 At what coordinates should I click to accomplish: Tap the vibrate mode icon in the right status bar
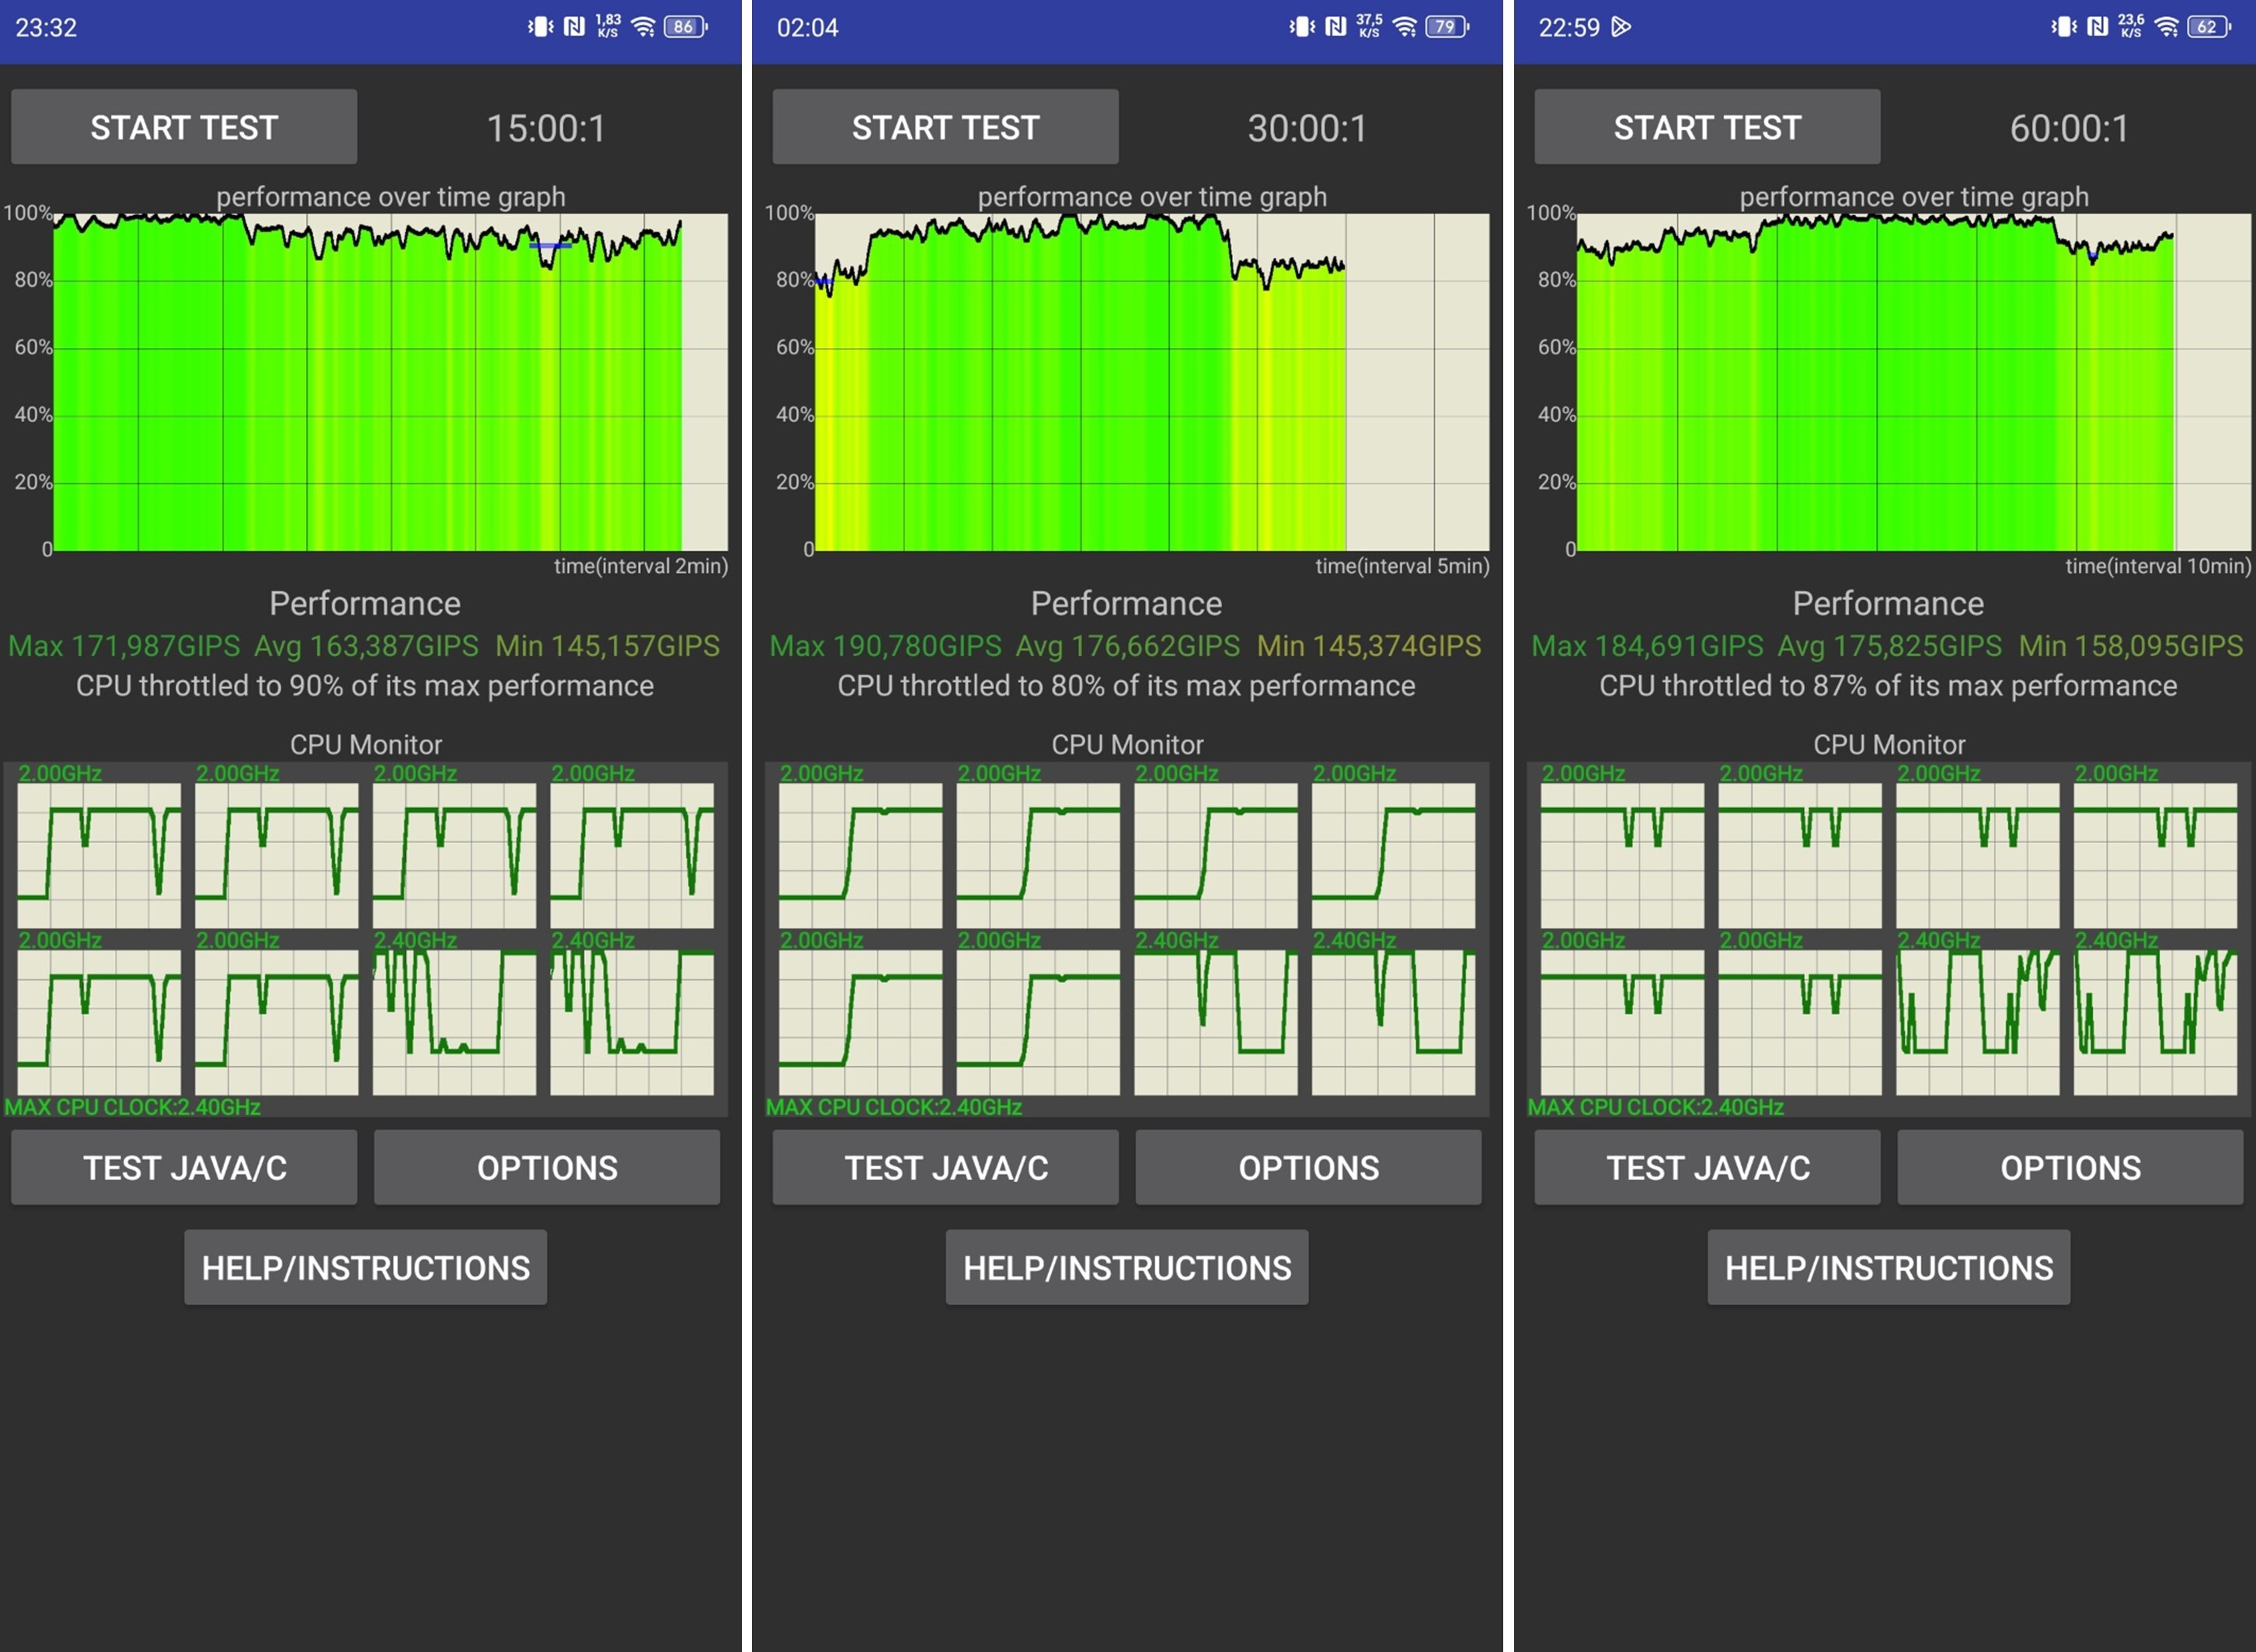2063,27
